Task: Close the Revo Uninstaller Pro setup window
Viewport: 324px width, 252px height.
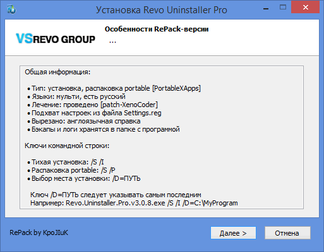Action: click(305, 8)
